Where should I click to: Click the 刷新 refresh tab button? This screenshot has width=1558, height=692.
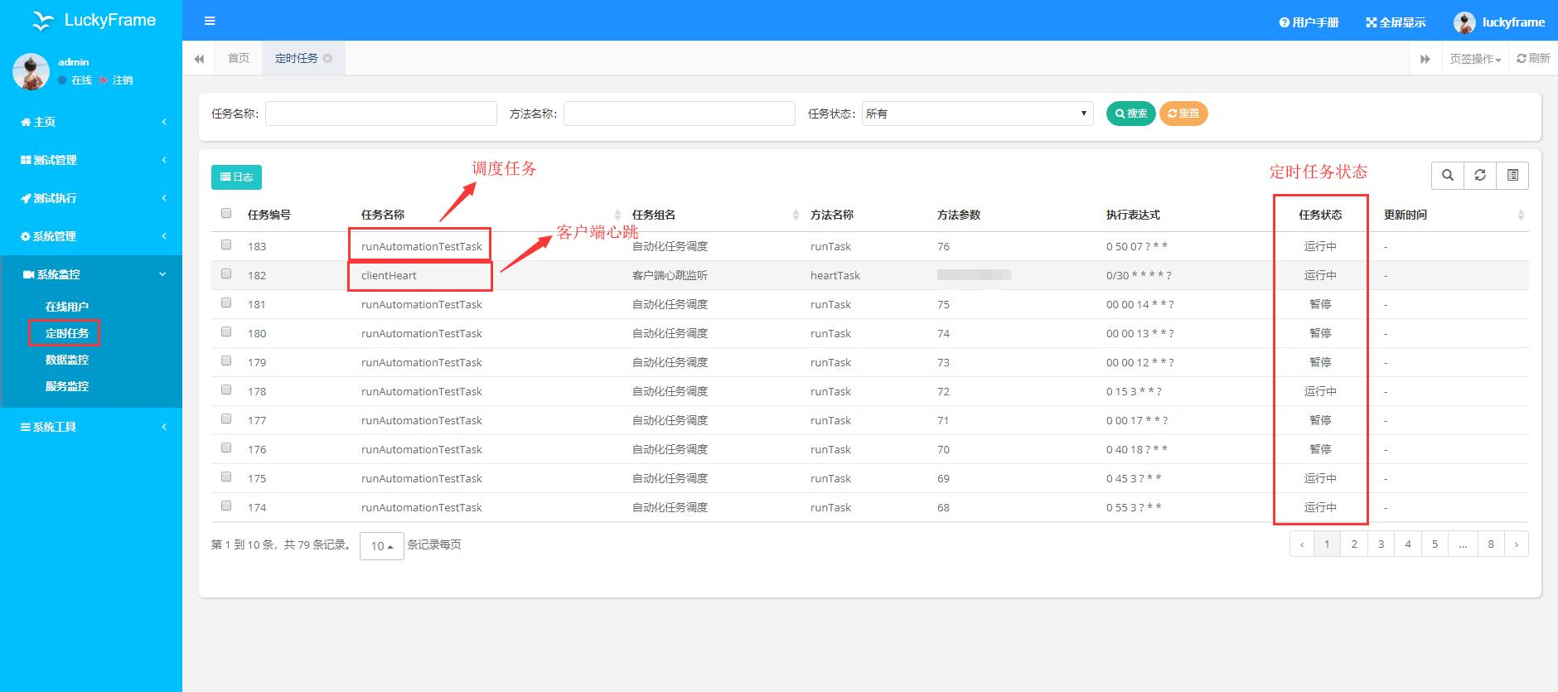point(1533,58)
